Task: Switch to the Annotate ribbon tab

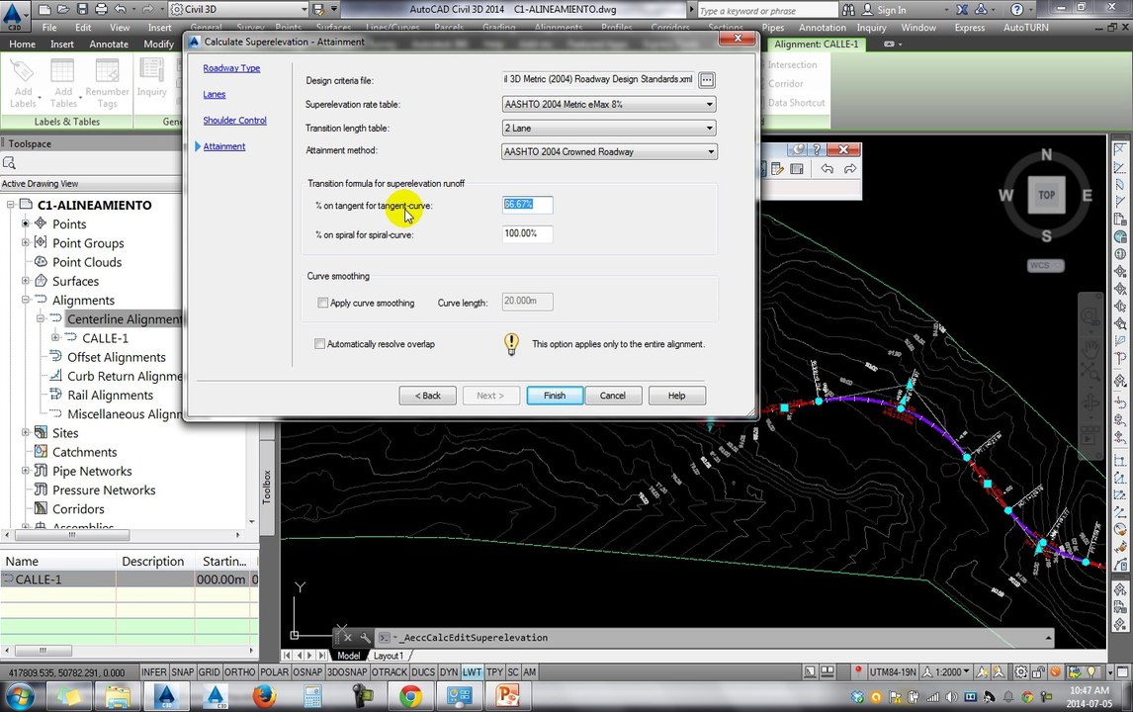Action: [109, 44]
